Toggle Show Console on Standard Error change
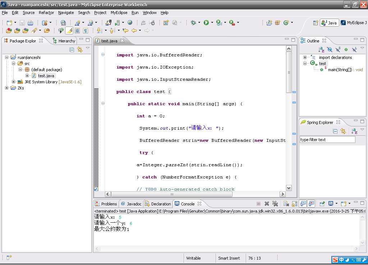The width and height of the screenshot is (368, 265). 311,204
